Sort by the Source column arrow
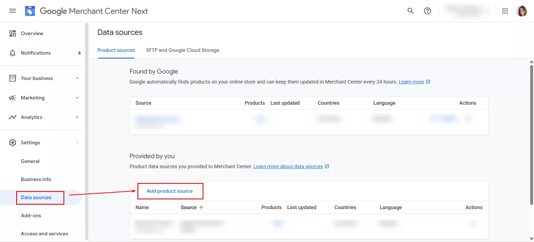 point(201,208)
